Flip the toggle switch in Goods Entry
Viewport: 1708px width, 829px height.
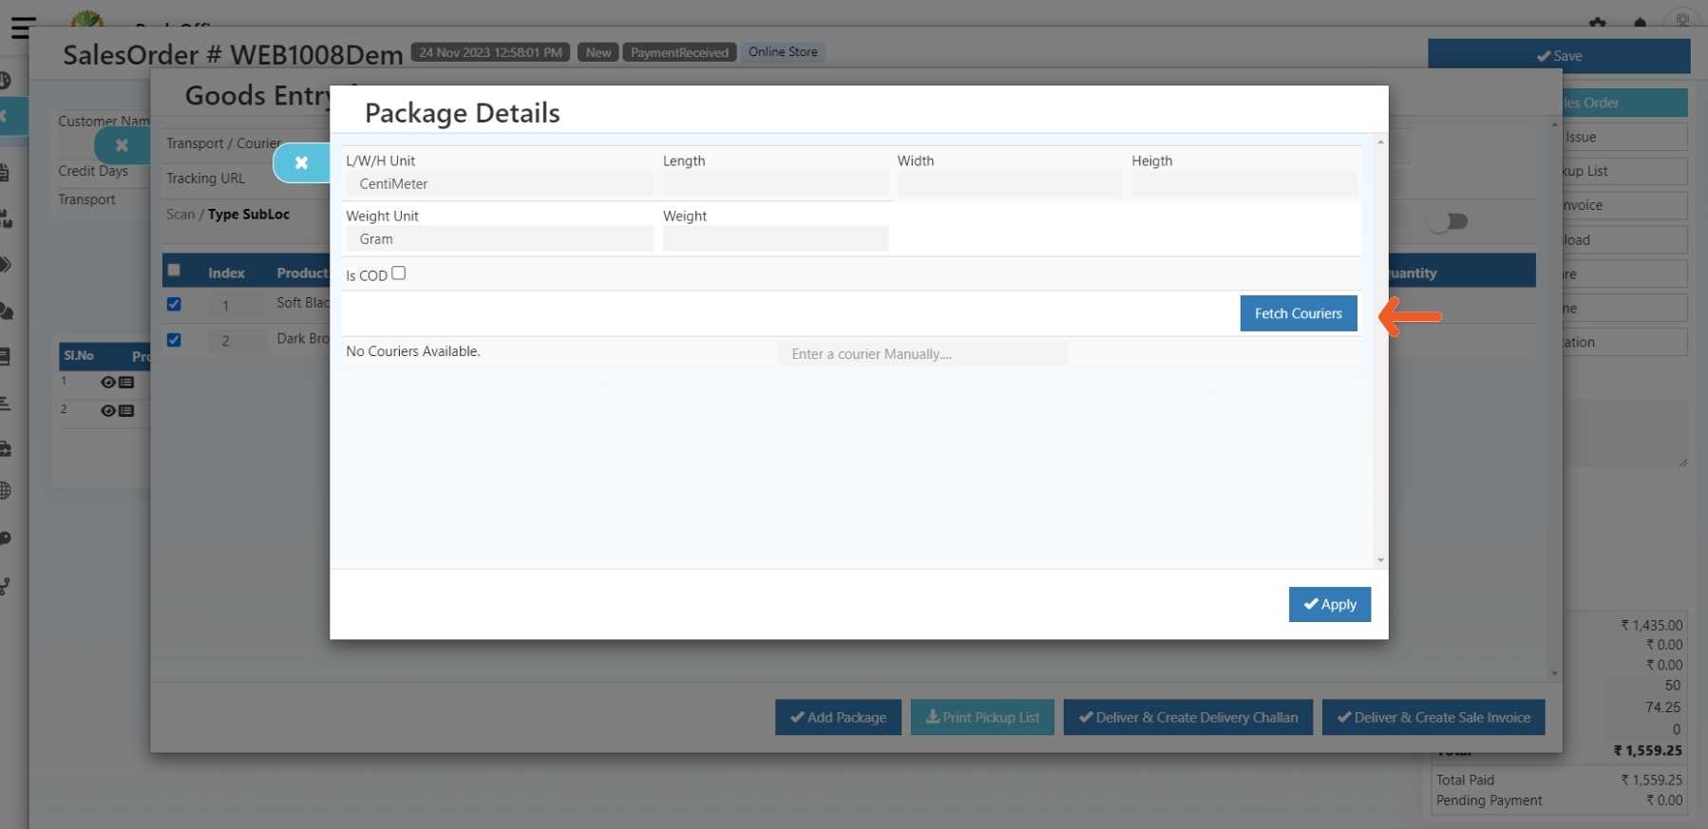pos(1448,221)
